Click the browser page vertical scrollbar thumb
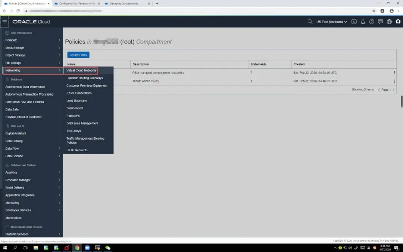 pos(402,101)
